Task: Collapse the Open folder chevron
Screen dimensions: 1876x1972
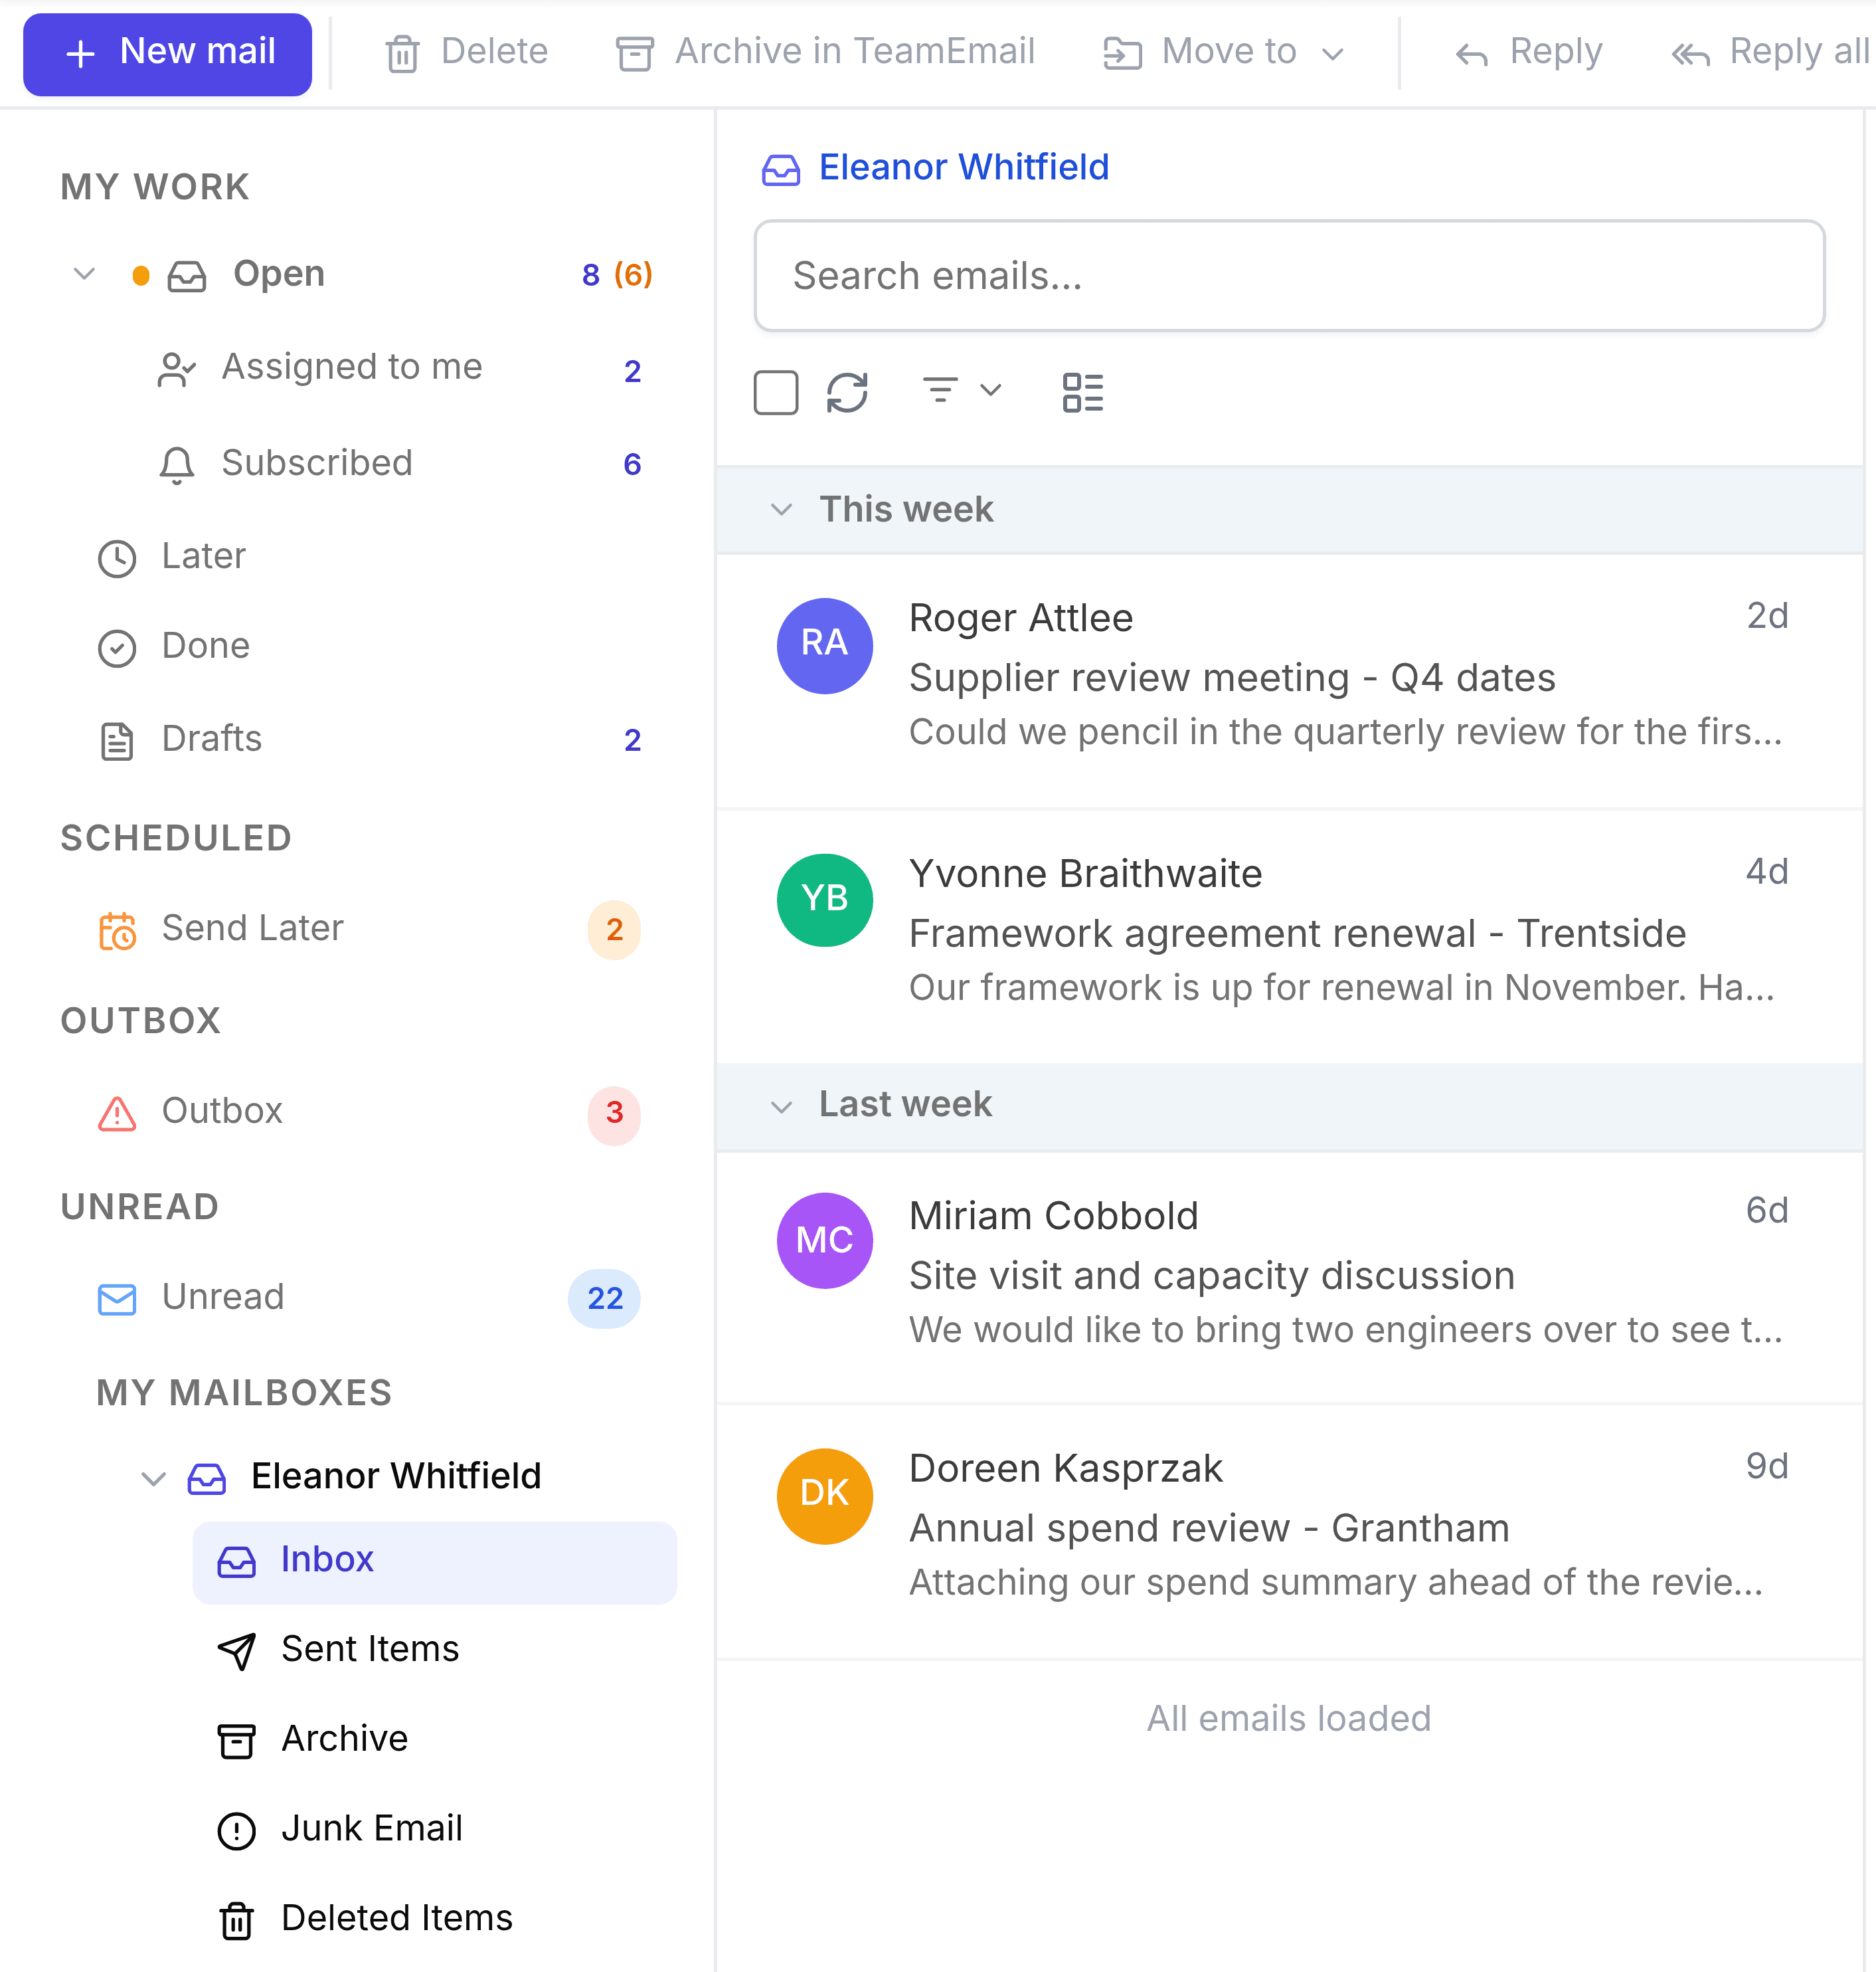Action: tap(84, 274)
